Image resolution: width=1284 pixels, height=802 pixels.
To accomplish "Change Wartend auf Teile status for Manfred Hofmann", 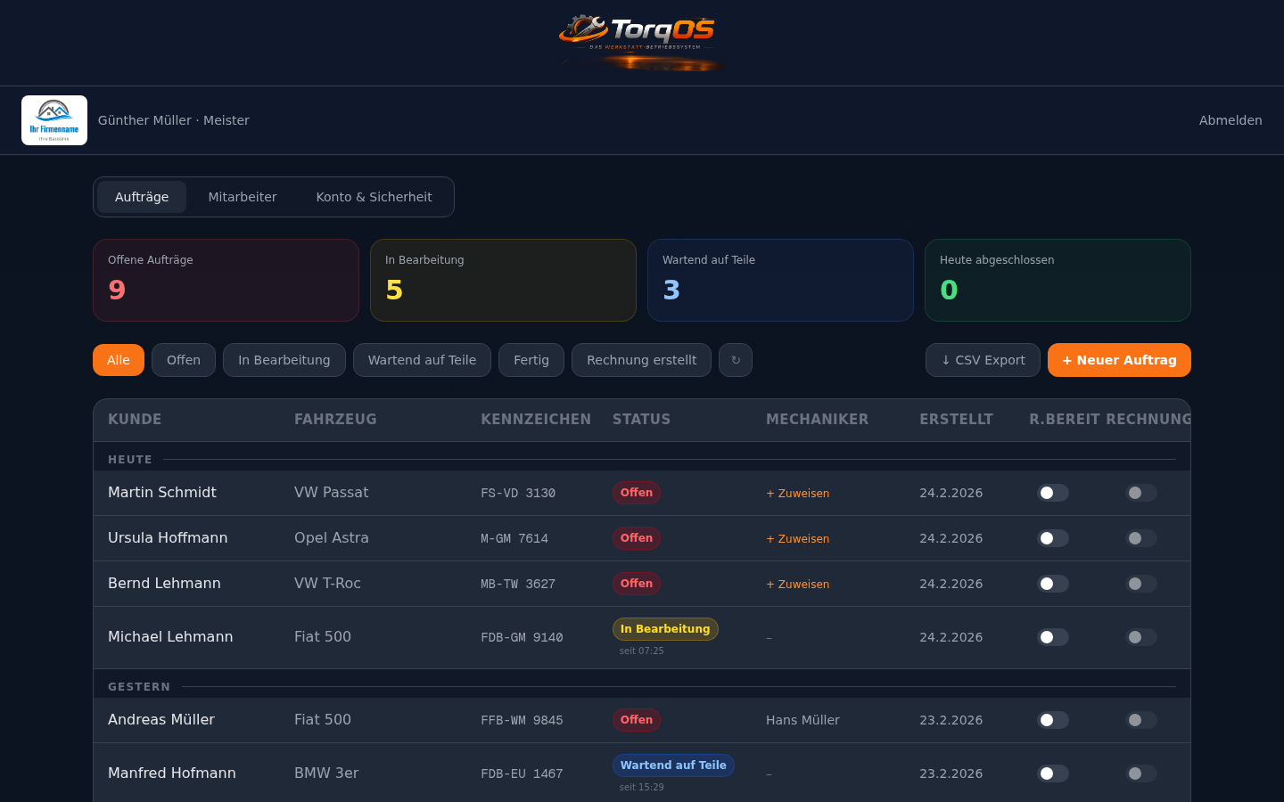I will pyautogui.click(x=673, y=765).
